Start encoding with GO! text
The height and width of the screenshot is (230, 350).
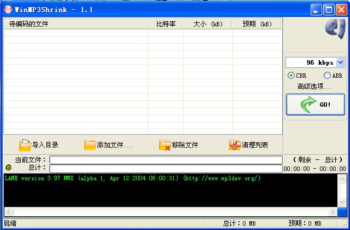click(x=325, y=105)
